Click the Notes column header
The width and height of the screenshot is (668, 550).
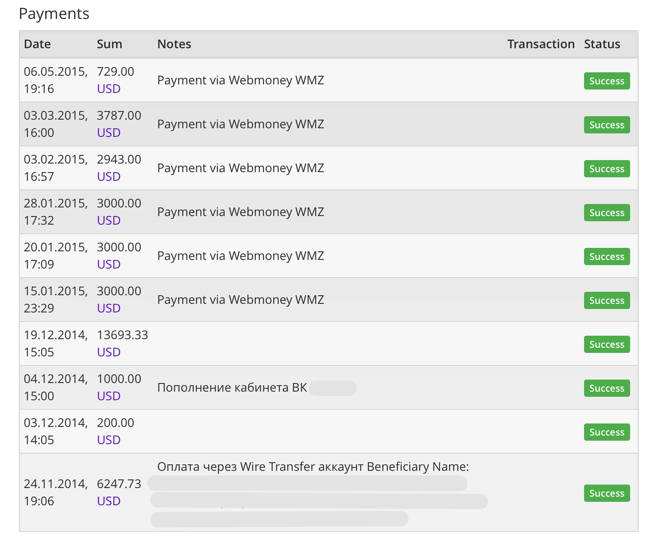pyautogui.click(x=174, y=44)
